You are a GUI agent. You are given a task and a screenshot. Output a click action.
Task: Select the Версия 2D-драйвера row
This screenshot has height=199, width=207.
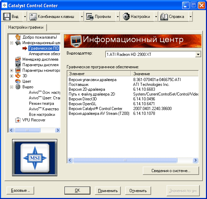click(x=133, y=89)
